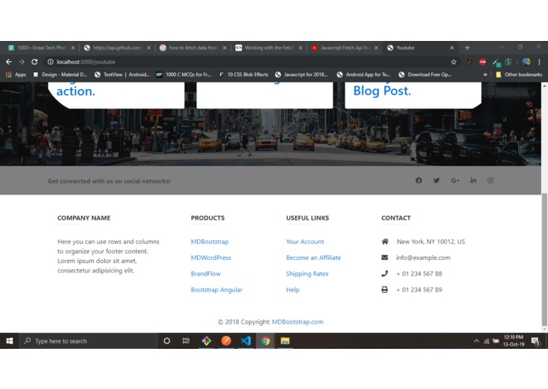Show hidden system tray icons
548x389 pixels.
[x=476, y=341]
